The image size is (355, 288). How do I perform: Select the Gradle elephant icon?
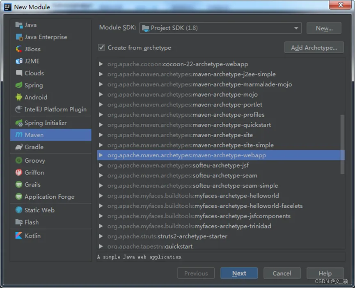point(19,147)
